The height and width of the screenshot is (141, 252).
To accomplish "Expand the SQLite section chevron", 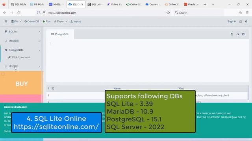I will (40, 32).
